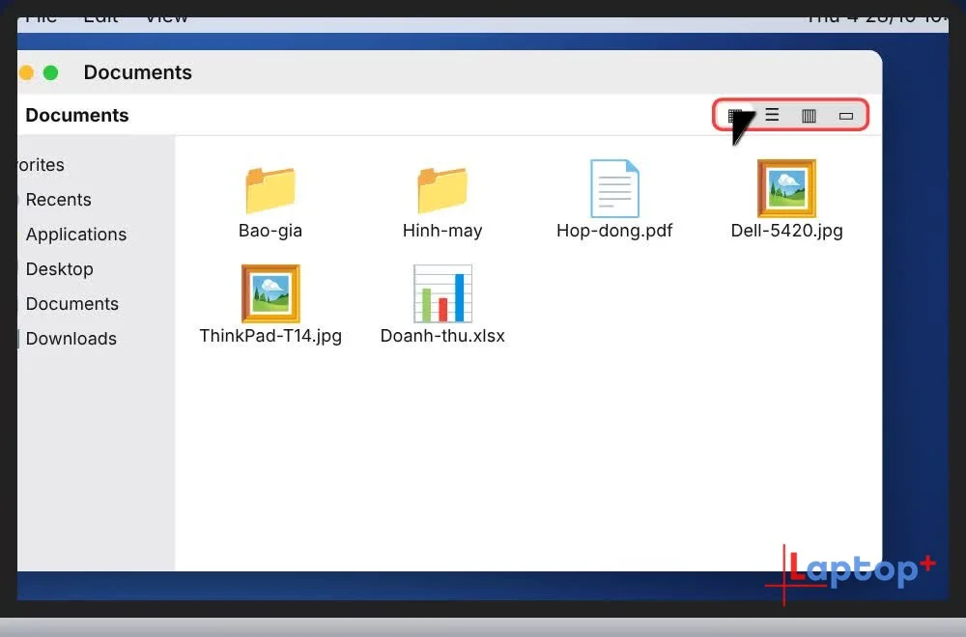Click the Dell-5420.jpg file name
This screenshot has height=637, width=966.
786,231
